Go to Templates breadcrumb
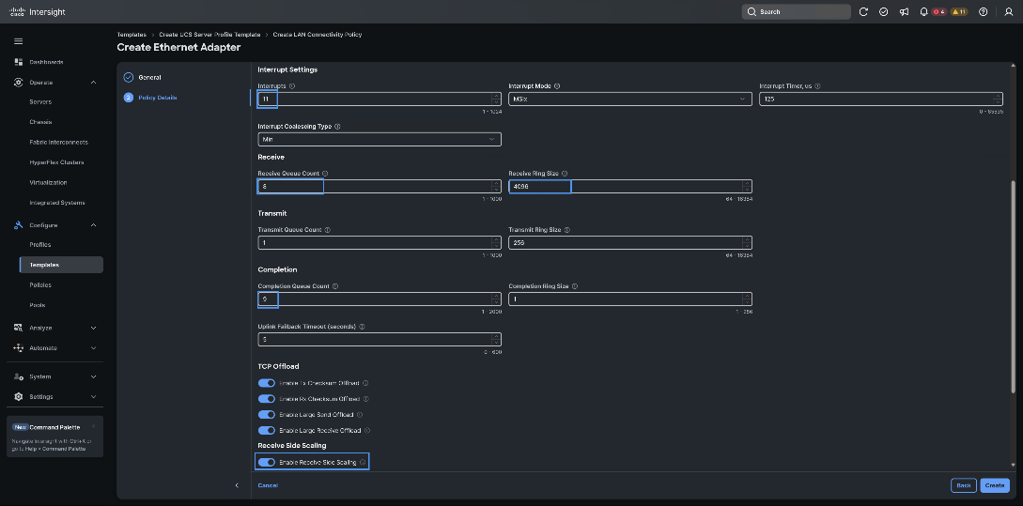Screen dimensions: 1023x506 132,35
